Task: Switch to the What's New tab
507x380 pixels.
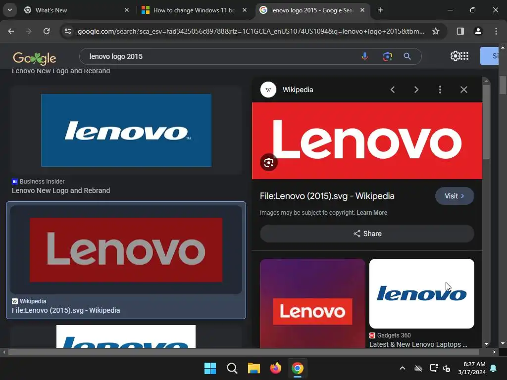Action: point(77,10)
